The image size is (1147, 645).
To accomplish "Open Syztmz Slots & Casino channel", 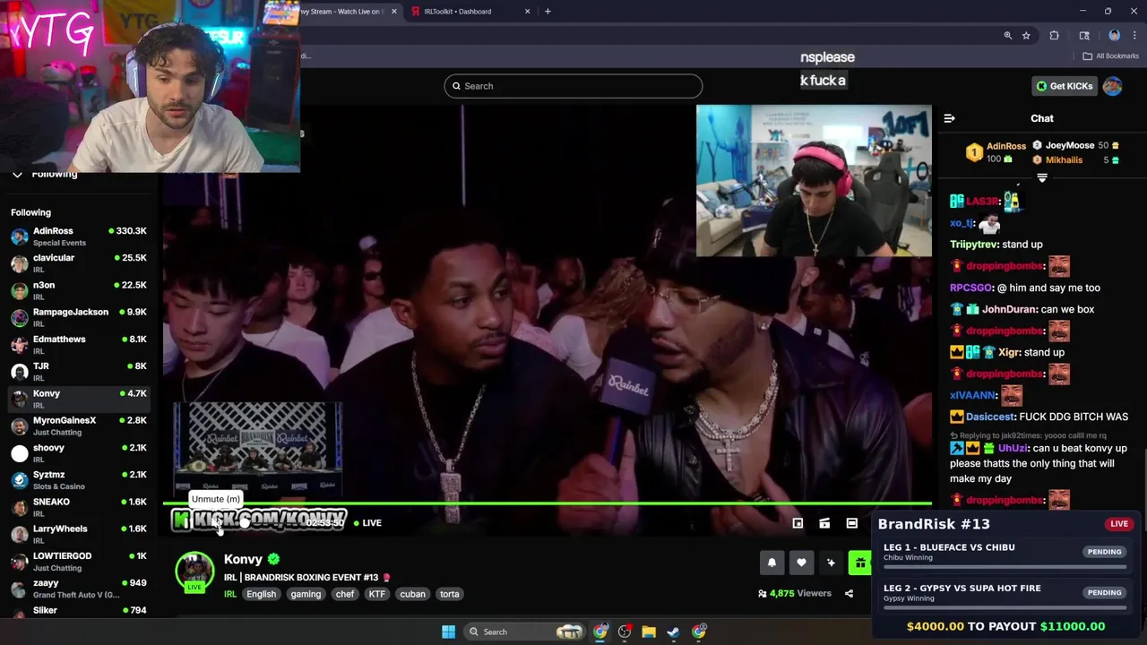I will [79, 480].
